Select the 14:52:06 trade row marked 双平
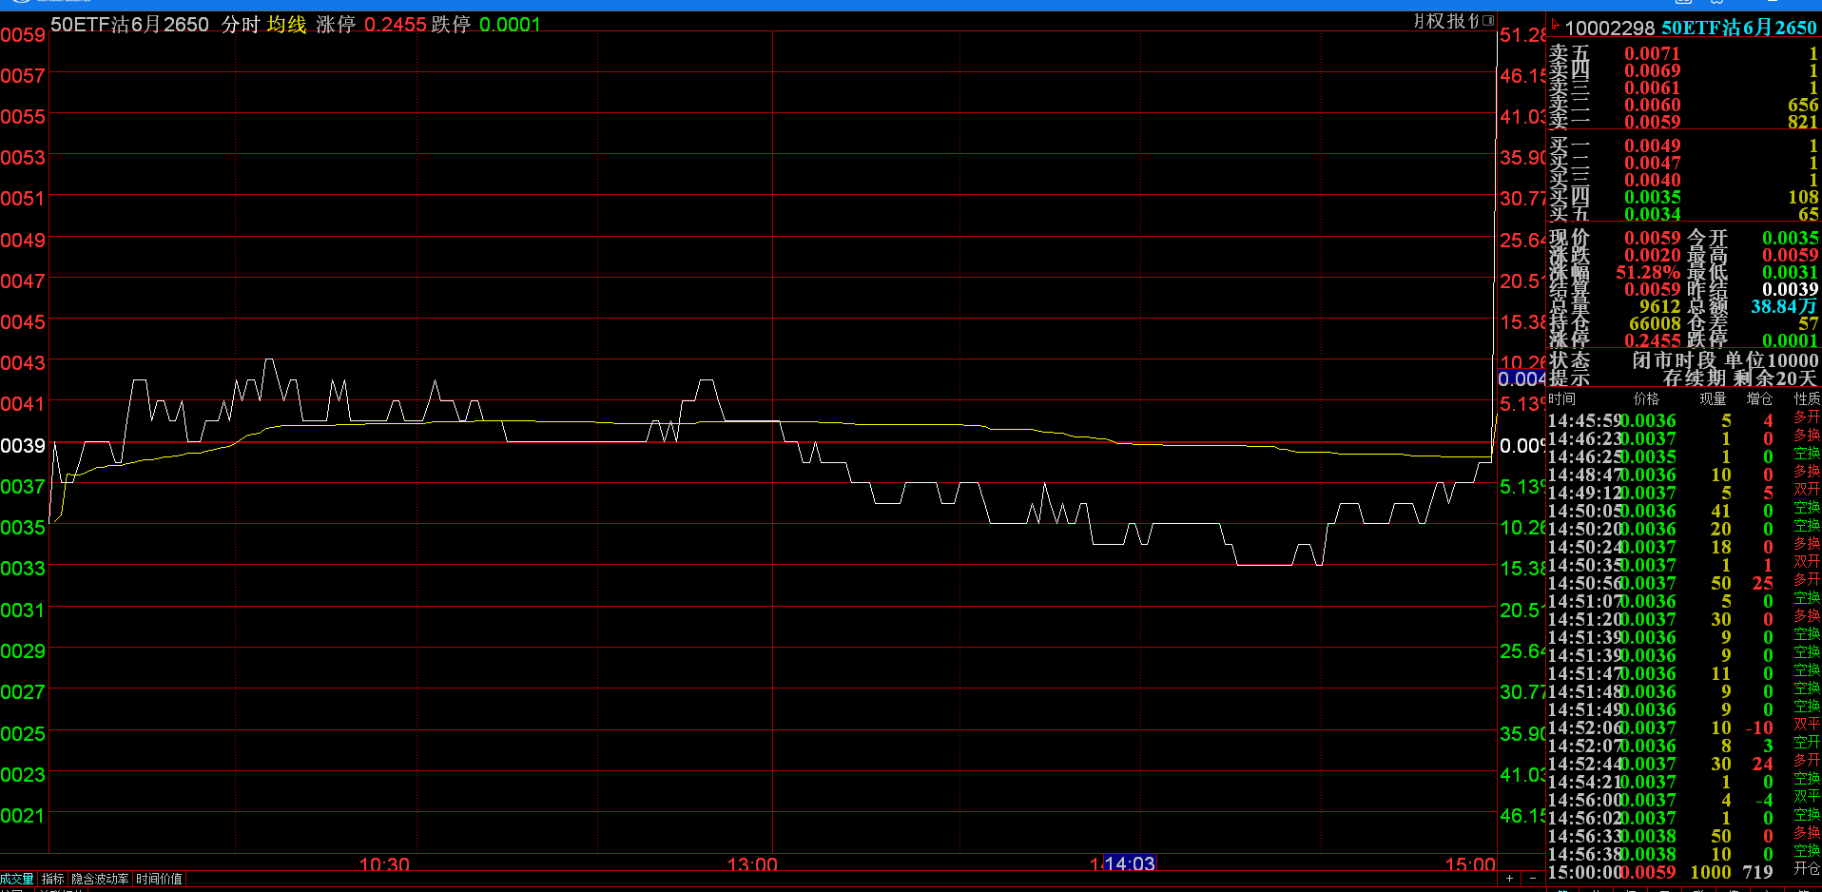The height and width of the screenshot is (892, 1822). tap(1684, 727)
